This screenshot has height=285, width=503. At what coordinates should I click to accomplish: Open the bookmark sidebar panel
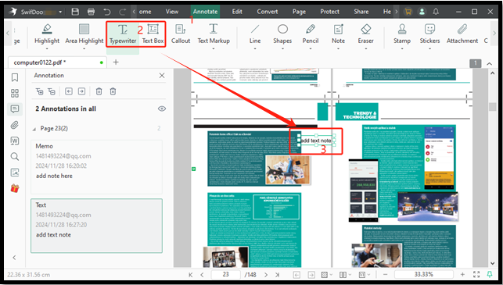pos(15,77)
